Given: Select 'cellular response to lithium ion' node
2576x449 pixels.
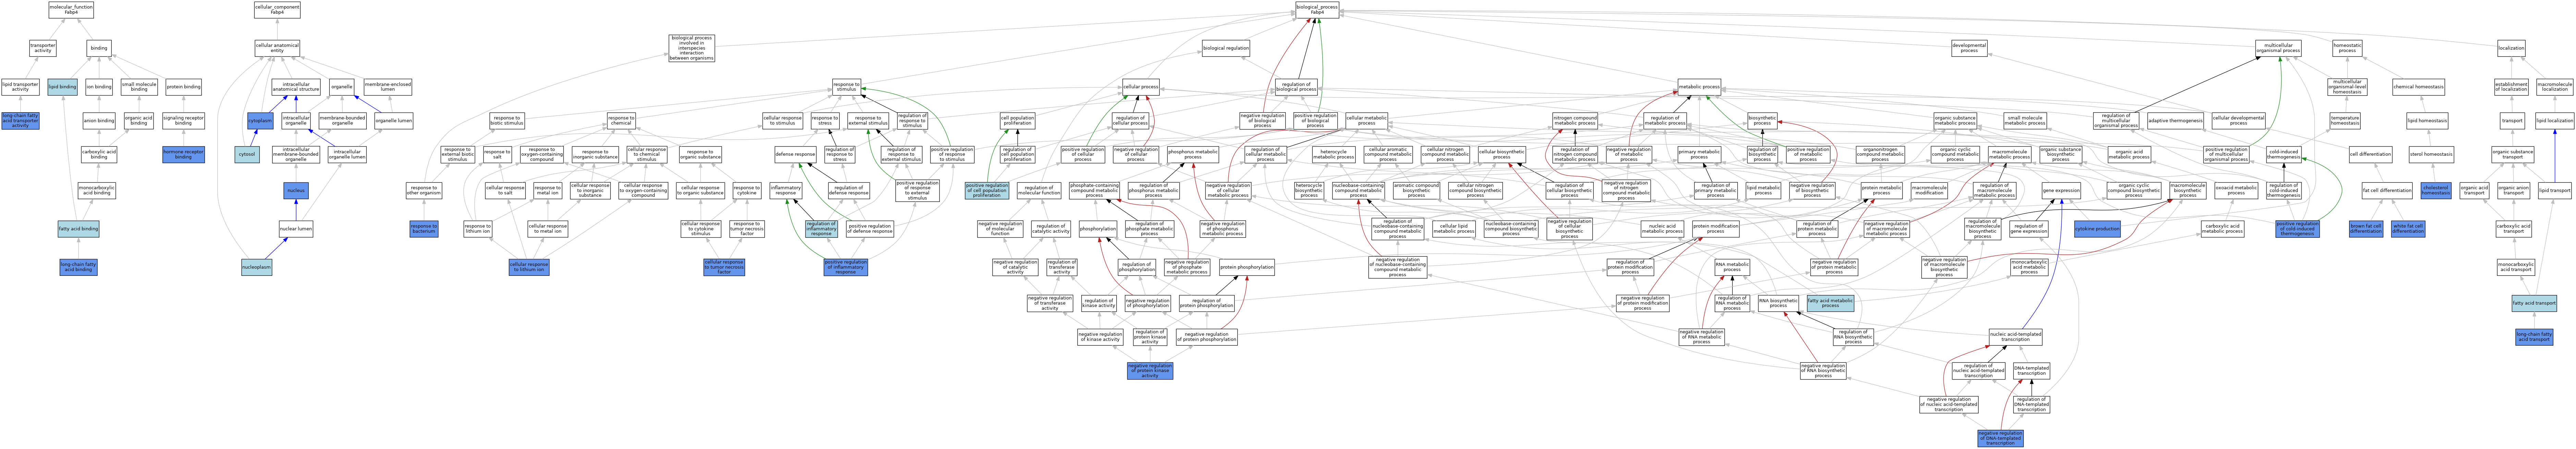Looking at the screenshot, I should click(529, 267).
